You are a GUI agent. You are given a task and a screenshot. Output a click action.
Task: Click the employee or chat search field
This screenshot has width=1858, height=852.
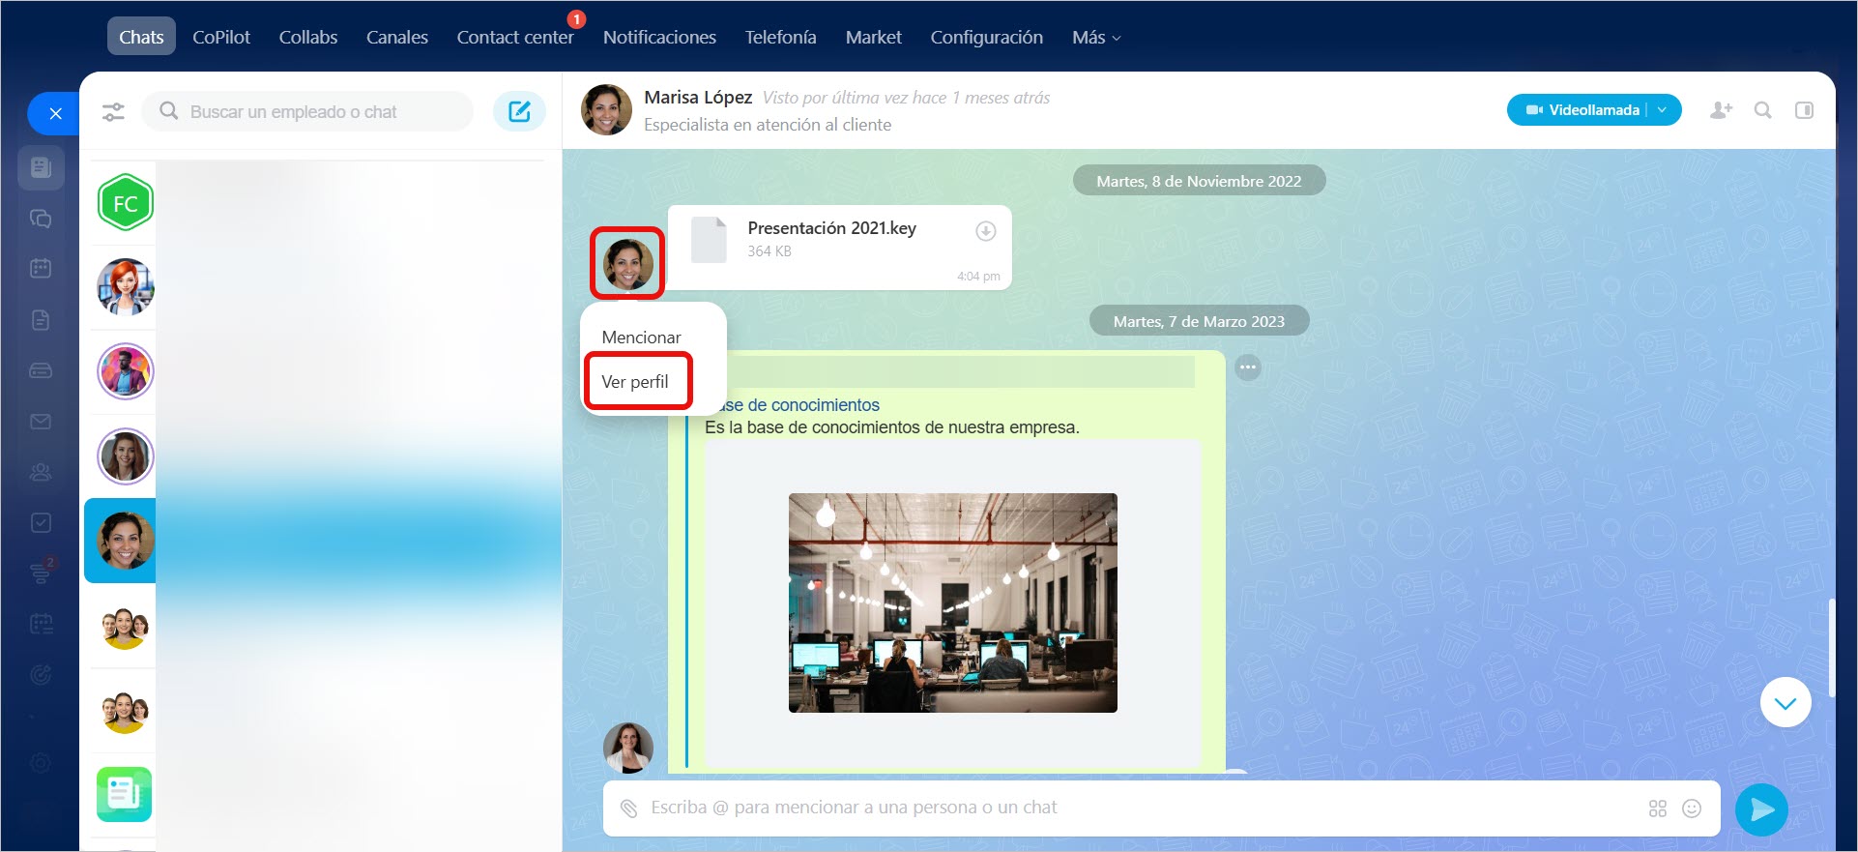coord(309,112)
